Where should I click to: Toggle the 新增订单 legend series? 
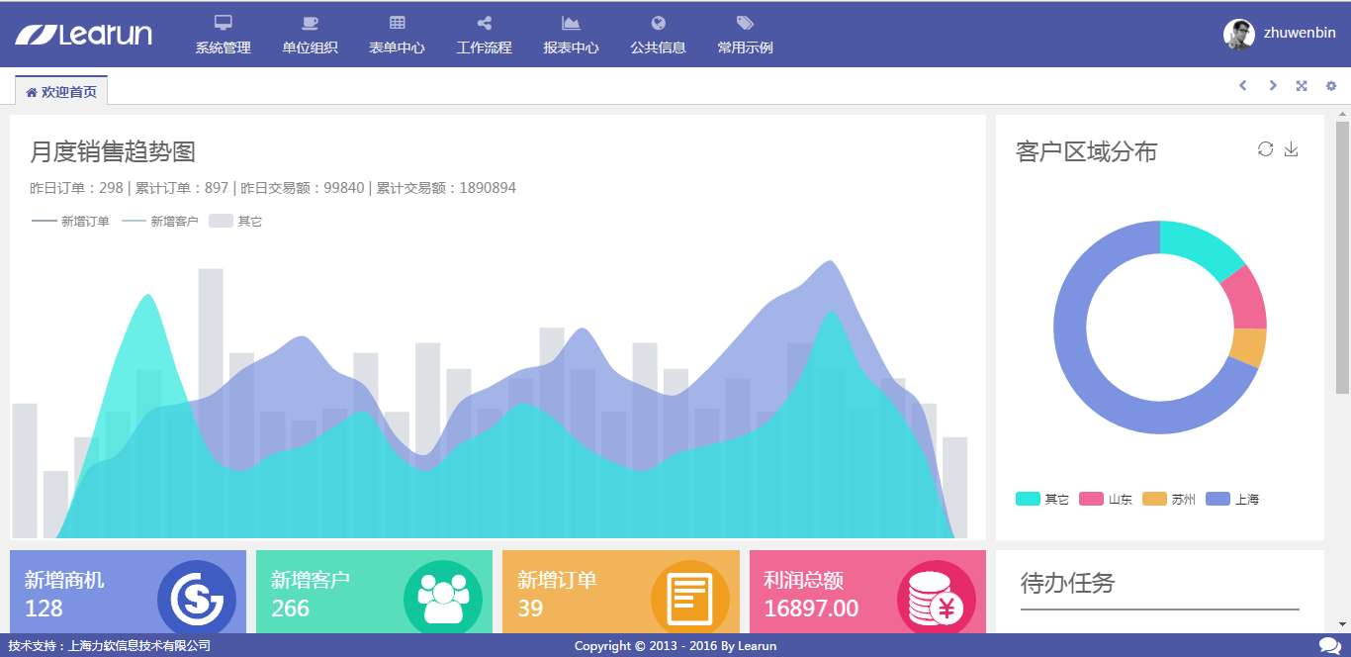tap(70, 222)
